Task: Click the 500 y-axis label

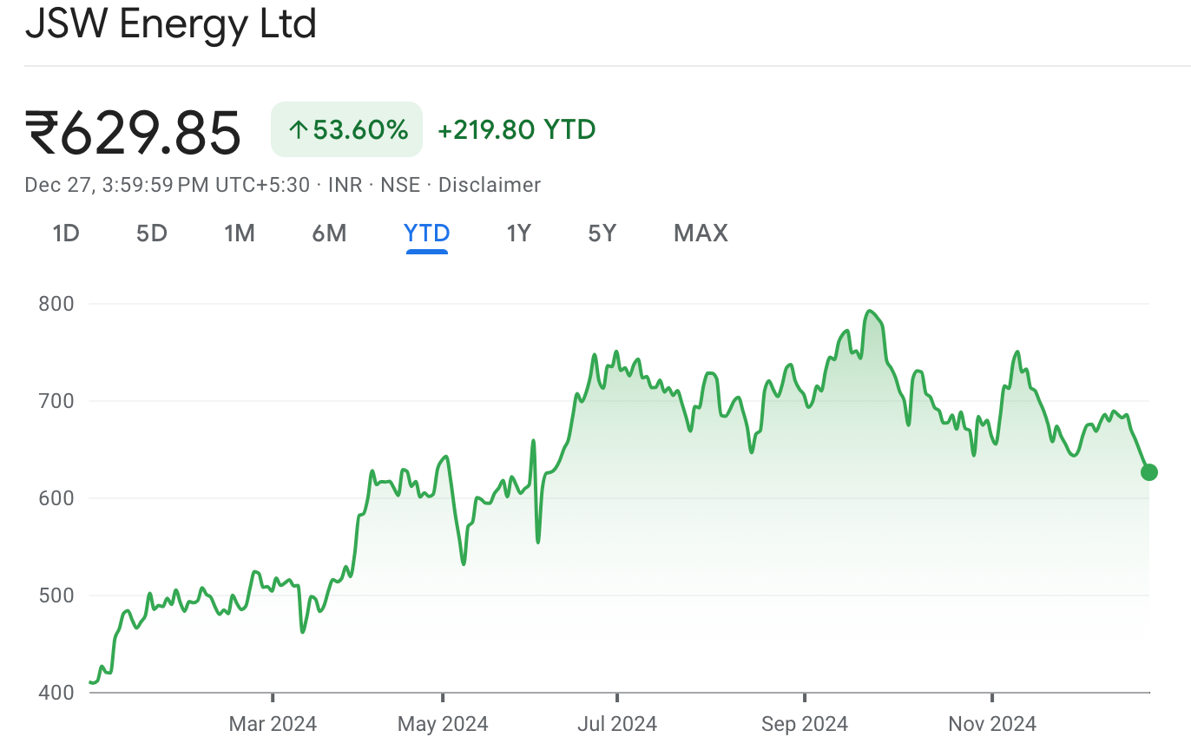Action: 56,595
